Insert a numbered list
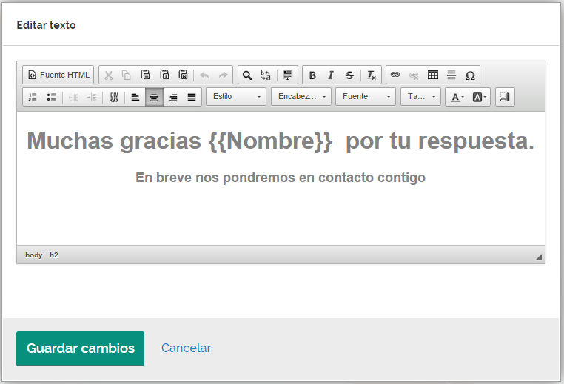564x384 pixels. pos(33,97)
